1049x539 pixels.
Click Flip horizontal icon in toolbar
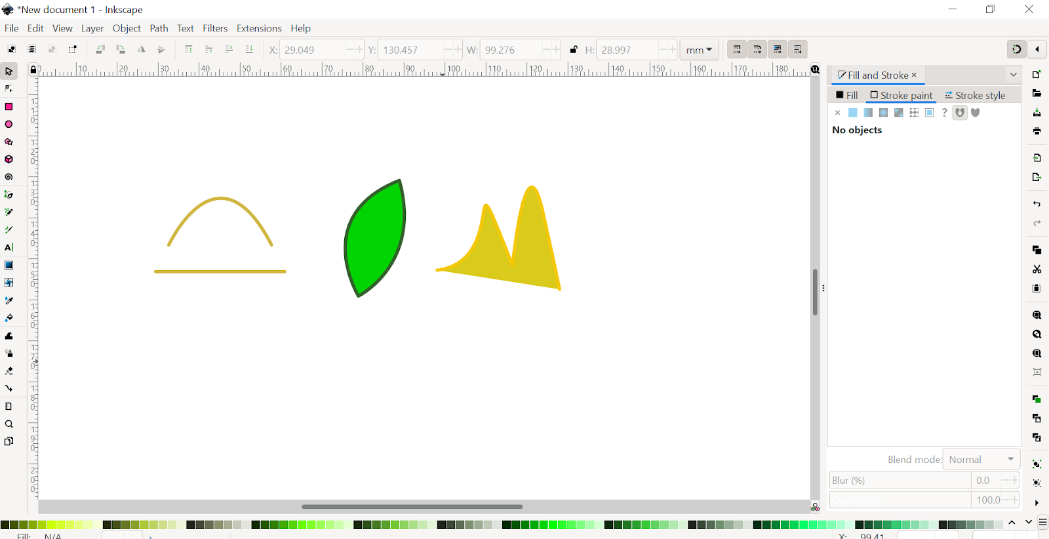(141, 50)
